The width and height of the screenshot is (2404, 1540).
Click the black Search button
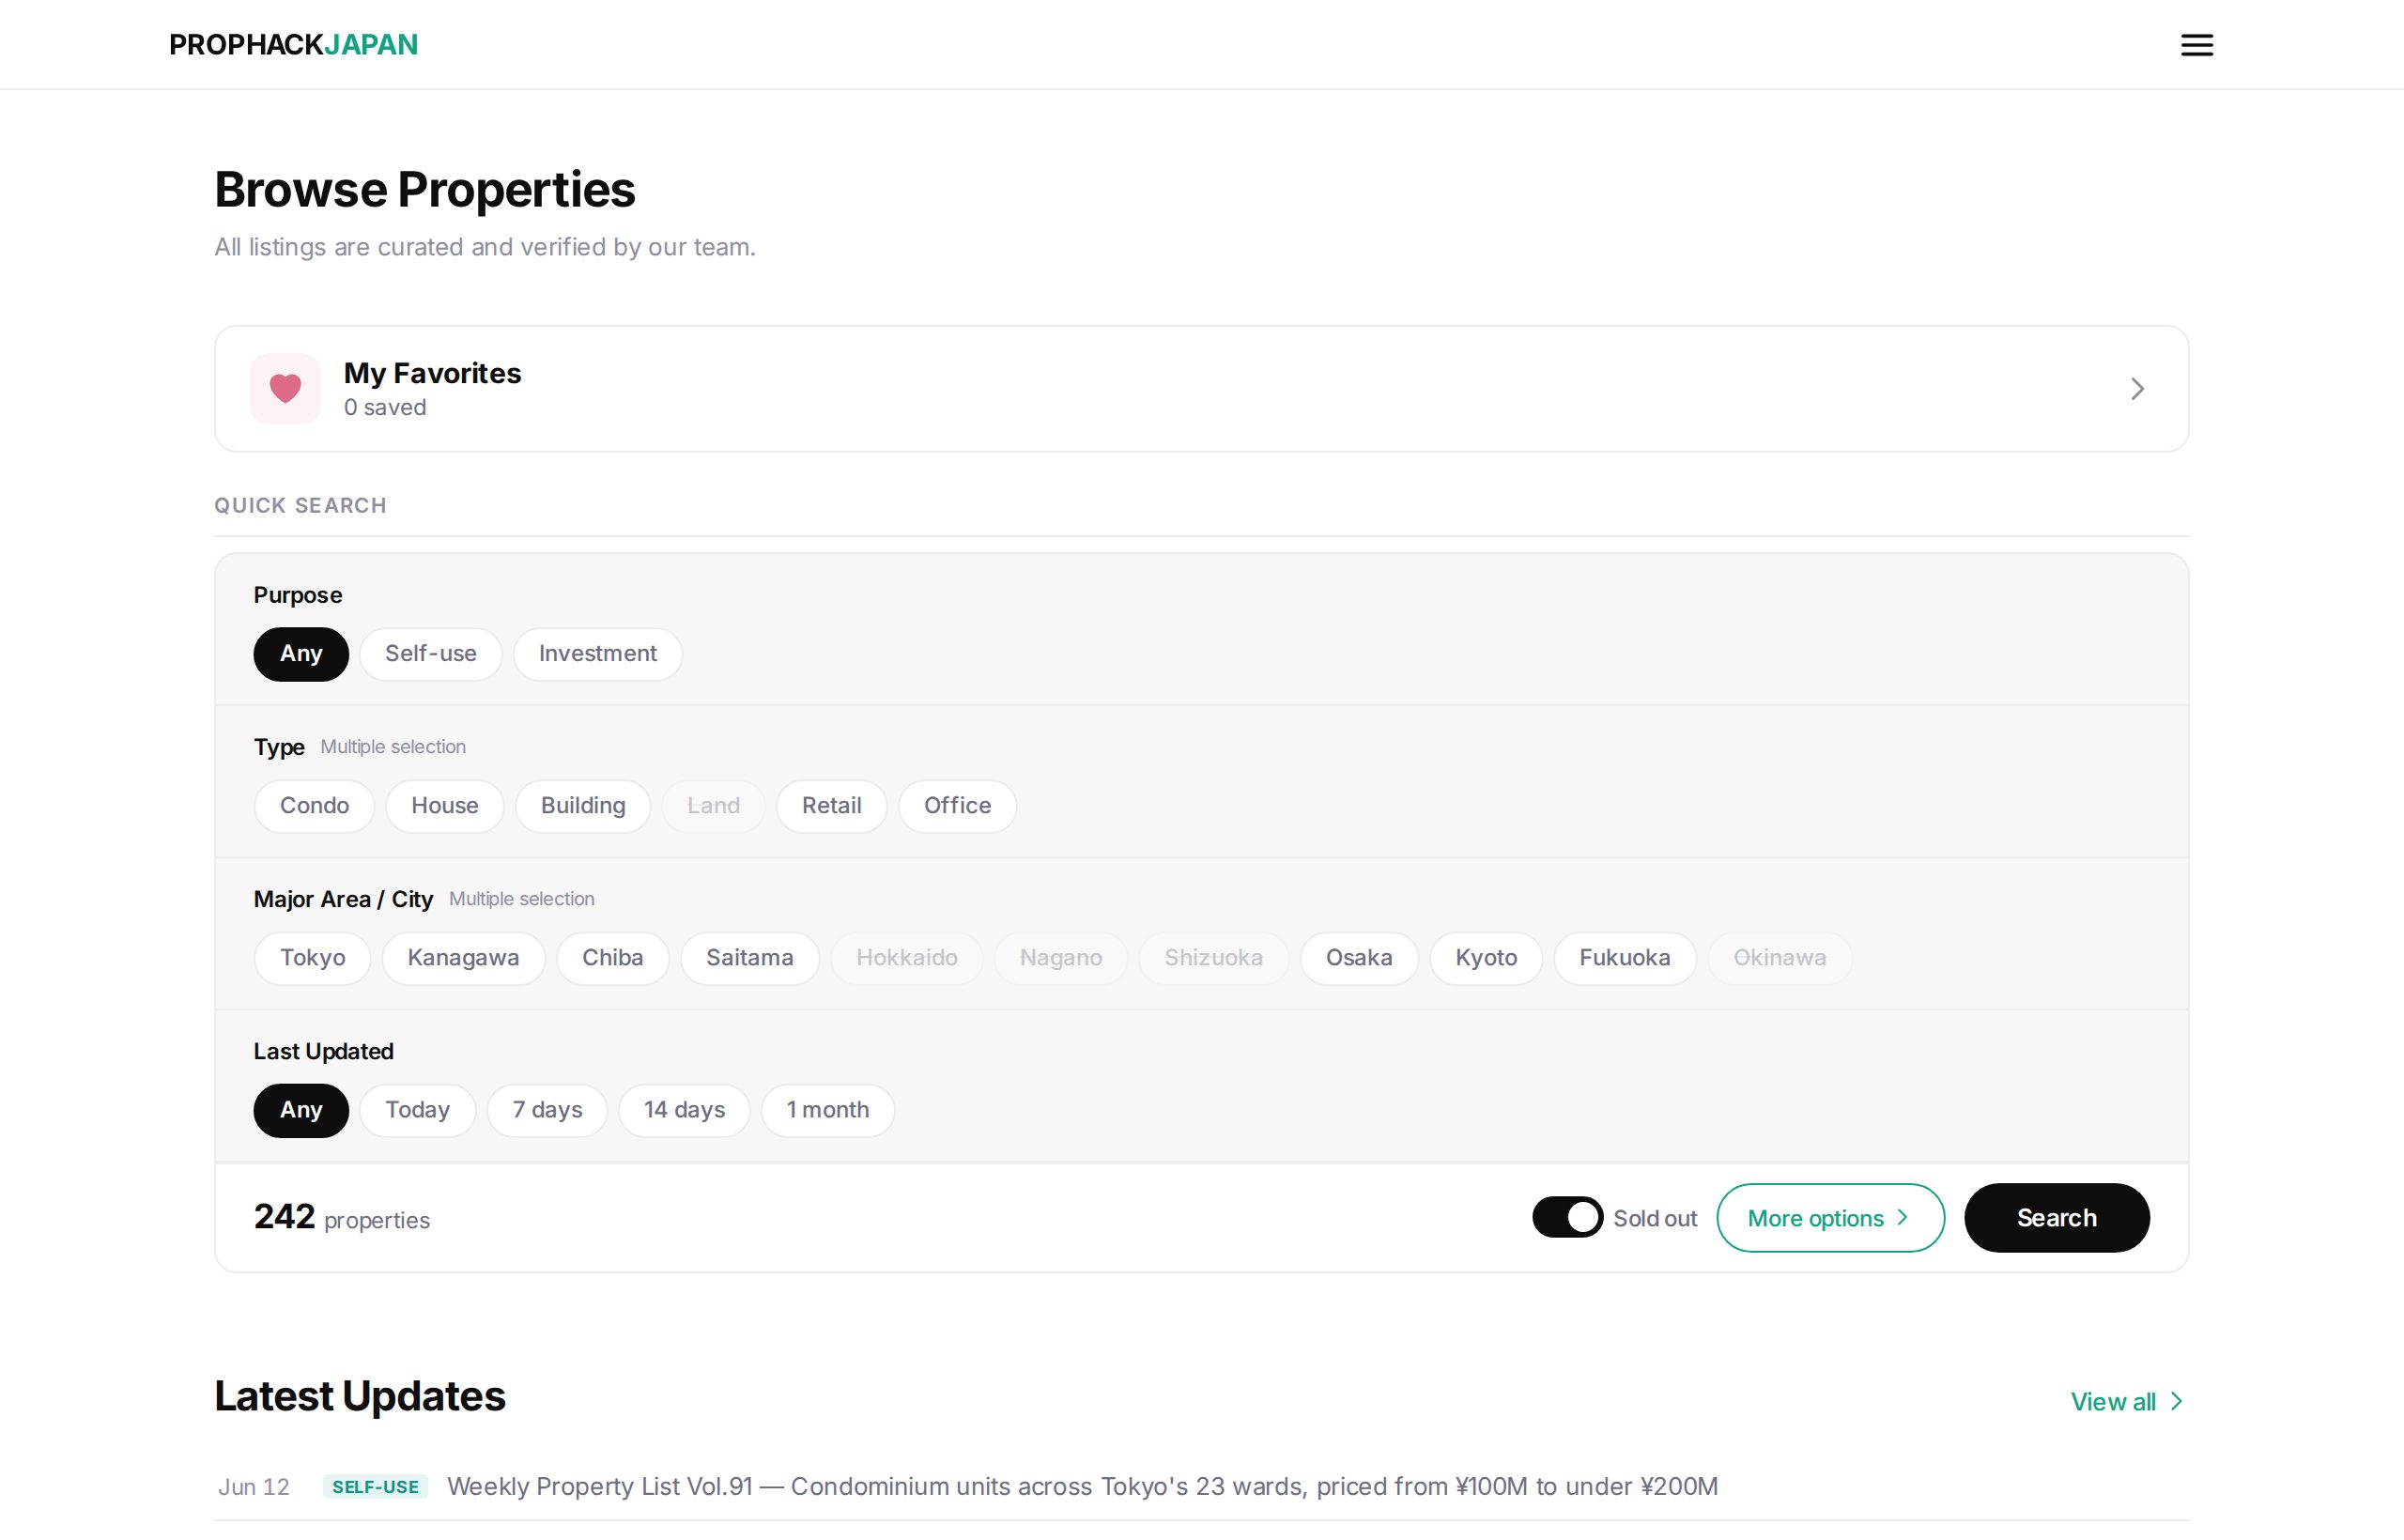2057,1218
